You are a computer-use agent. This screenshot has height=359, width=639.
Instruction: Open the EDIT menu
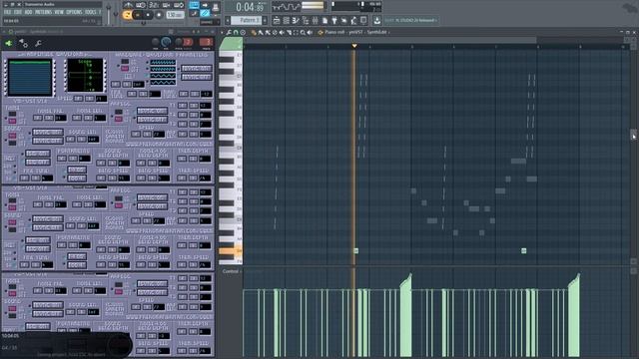click(18, 12)
